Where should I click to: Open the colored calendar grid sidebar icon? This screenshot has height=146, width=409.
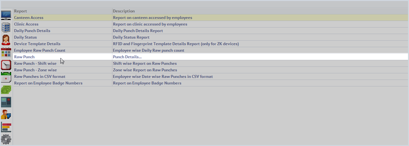click(6, 52)
